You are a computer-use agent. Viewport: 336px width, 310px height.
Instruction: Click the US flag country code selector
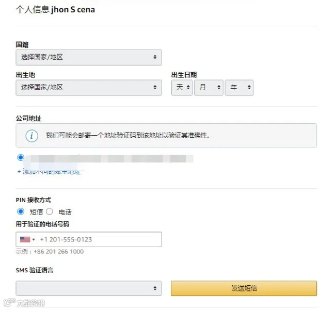pyautogui.click(x=27, y=239)
